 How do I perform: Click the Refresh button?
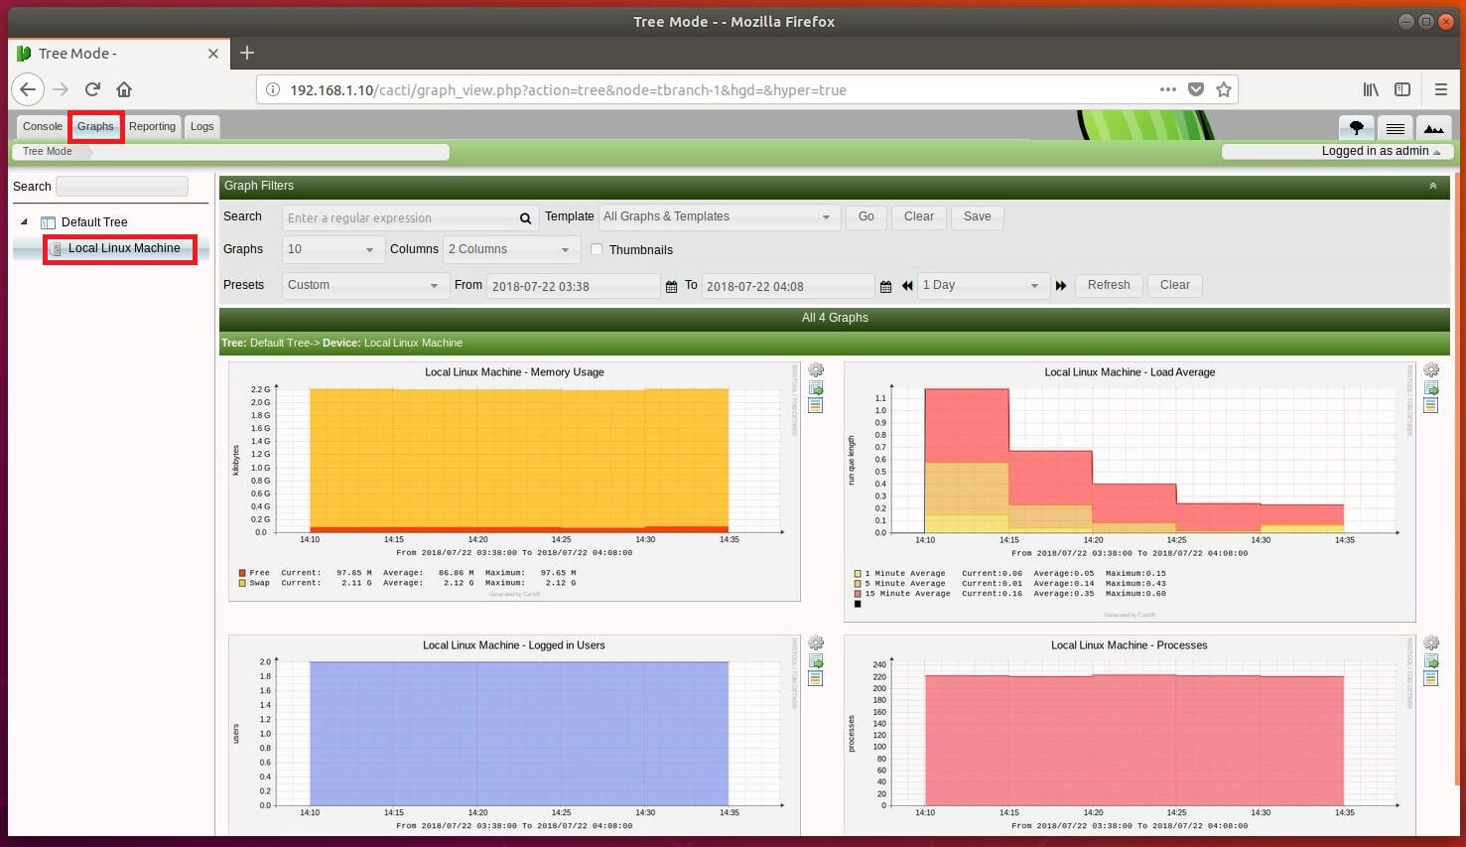1108,285
